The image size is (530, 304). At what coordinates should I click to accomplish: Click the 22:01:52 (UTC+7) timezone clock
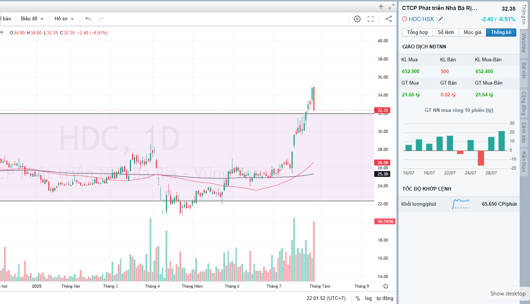[x=326, y=298]
